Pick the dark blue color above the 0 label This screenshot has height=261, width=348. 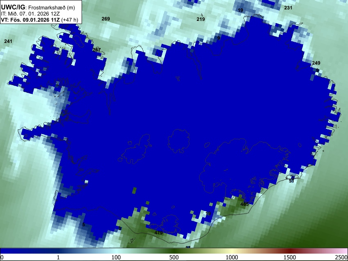3,251
